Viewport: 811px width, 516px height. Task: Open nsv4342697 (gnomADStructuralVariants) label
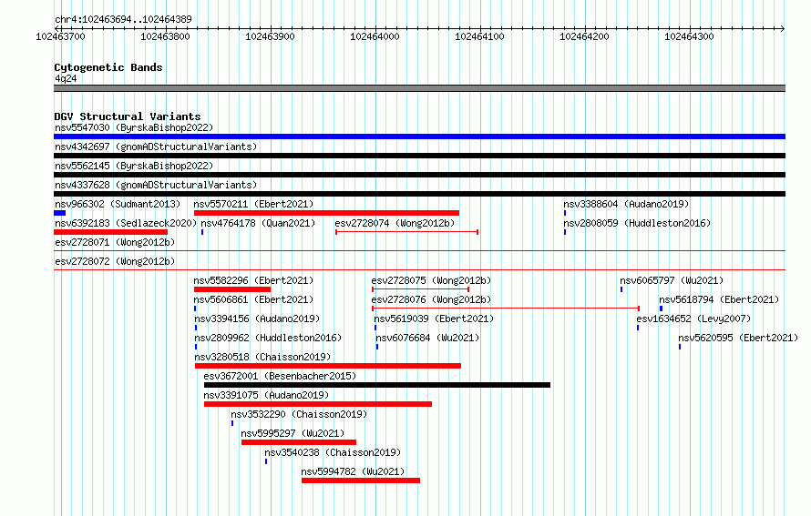click(156, 147)
